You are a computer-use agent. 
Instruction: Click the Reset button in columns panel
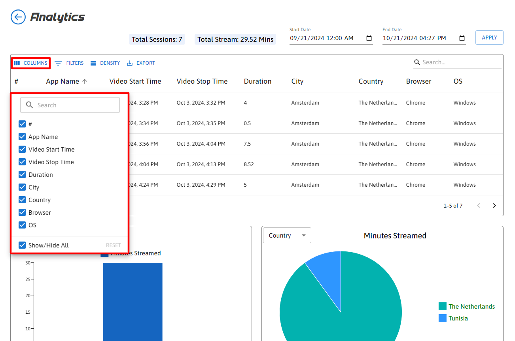[113, 245]
